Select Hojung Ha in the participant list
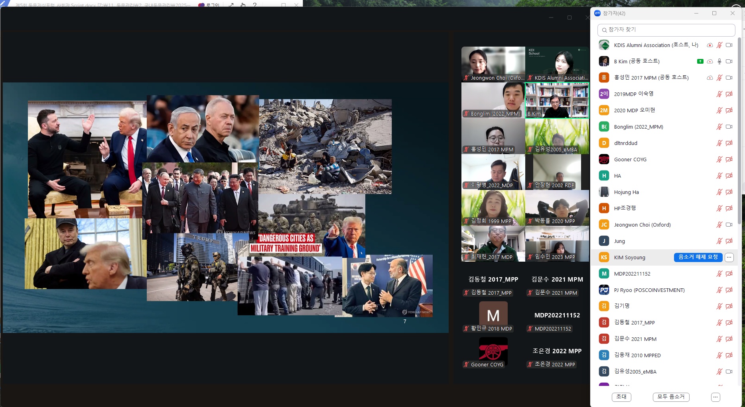This screenshot has width=745, height=407. coord(626,192)
